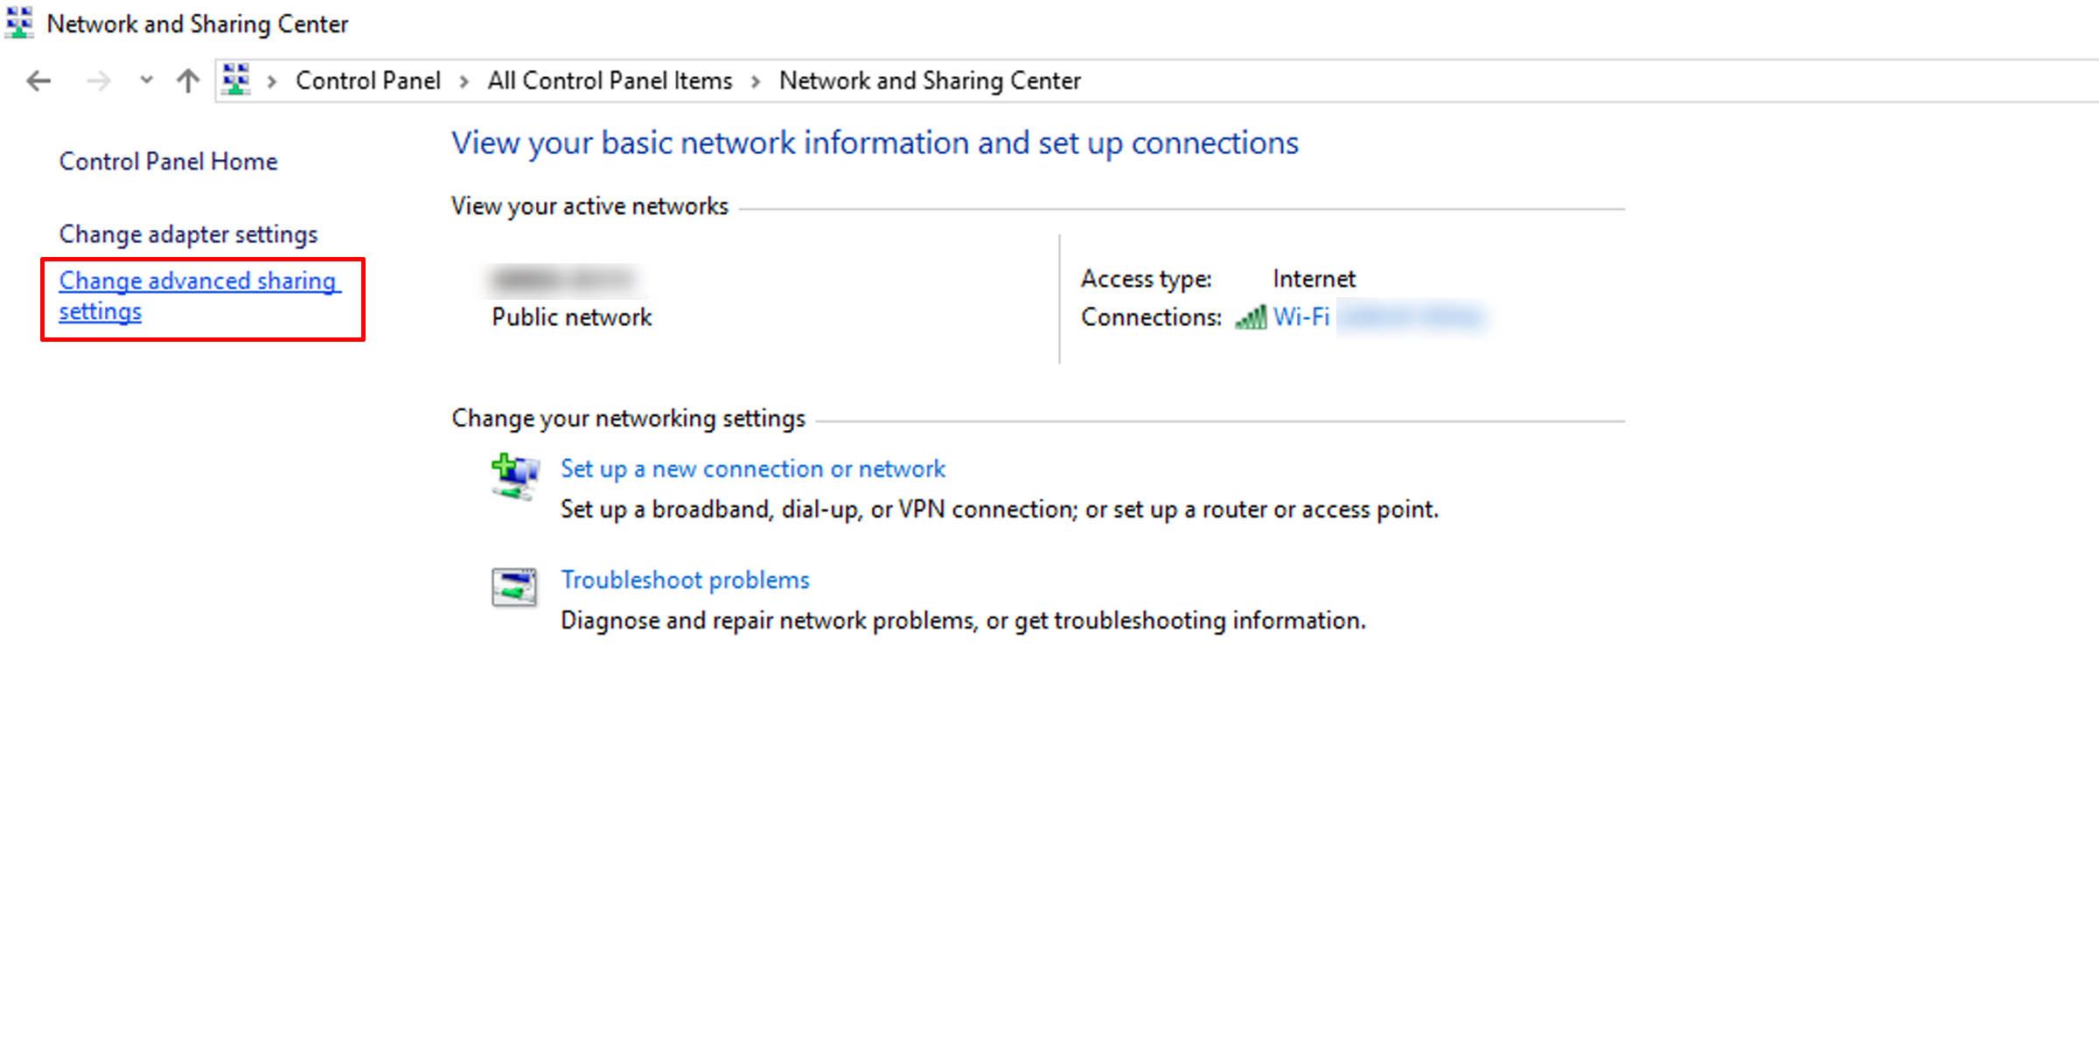Click the Up one level arrow
Viewport: 2099px width, 1049px height.
(187, 81)
